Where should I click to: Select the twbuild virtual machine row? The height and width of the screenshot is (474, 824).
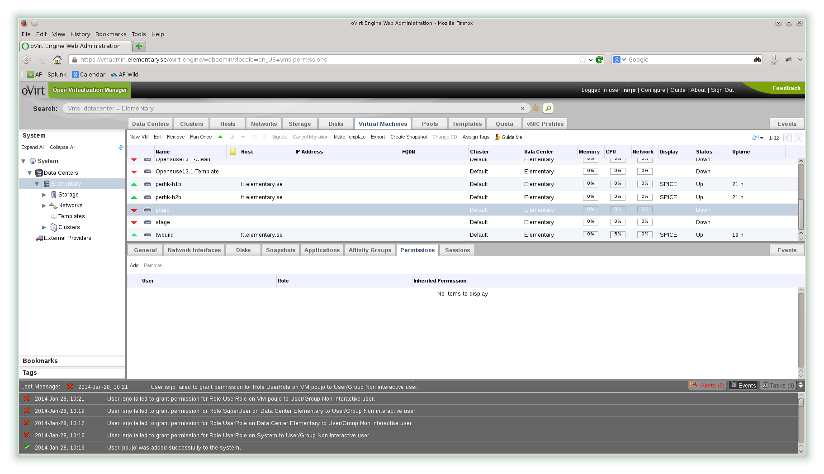point(165,235)
